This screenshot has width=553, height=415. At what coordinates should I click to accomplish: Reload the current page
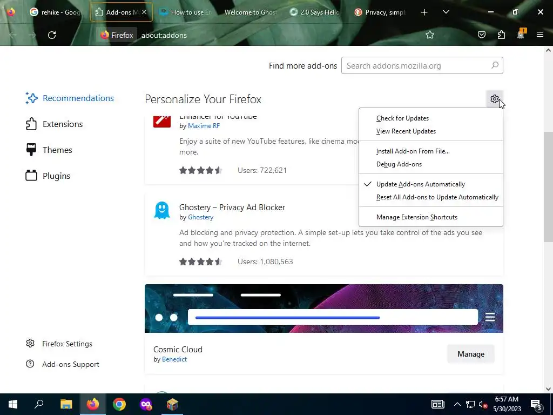52,35
